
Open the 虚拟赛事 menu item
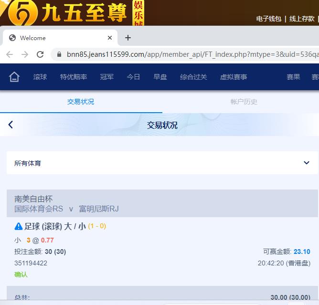[234, 77]
